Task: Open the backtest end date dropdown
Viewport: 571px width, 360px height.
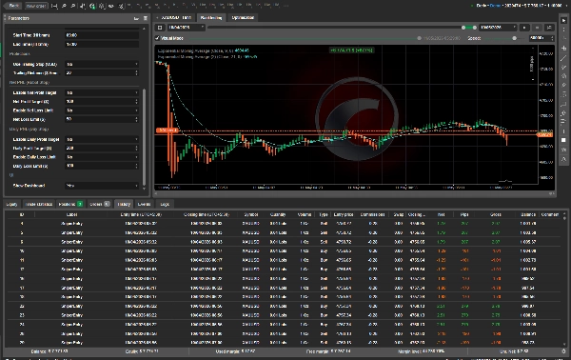Action: (498, 28)
